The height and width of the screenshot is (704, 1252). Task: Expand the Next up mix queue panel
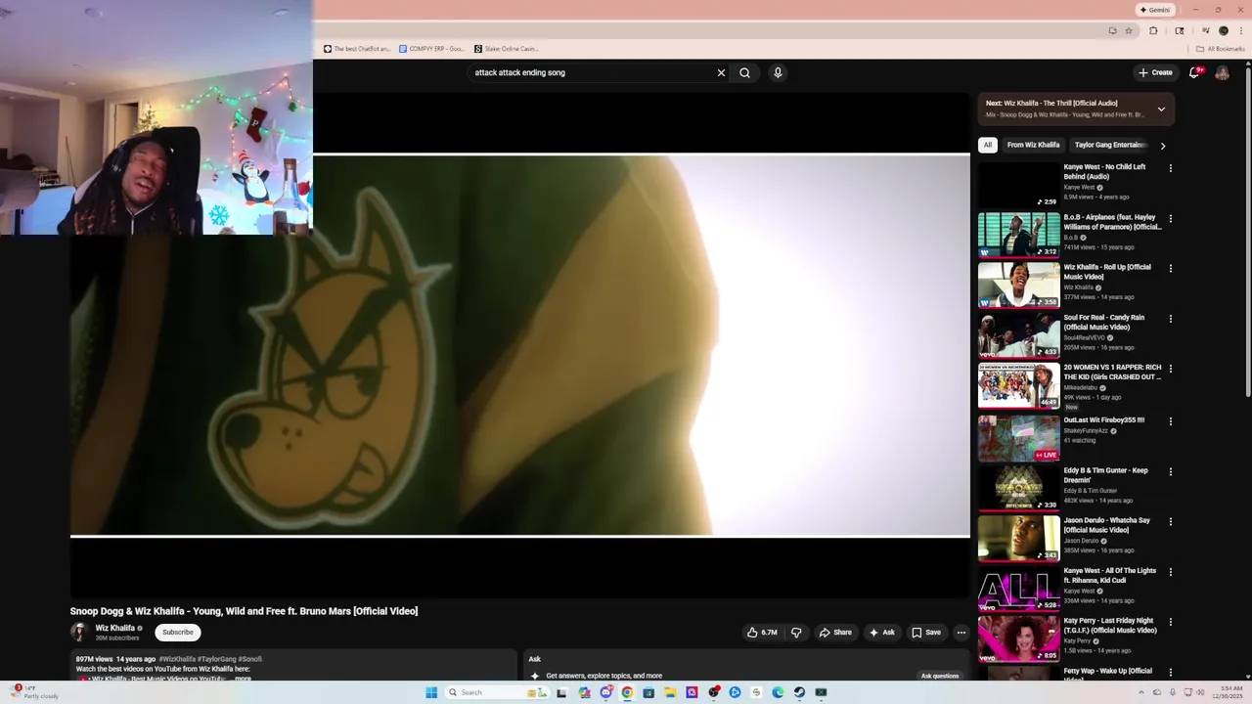pyautogui.click(x=1161, y=109)
